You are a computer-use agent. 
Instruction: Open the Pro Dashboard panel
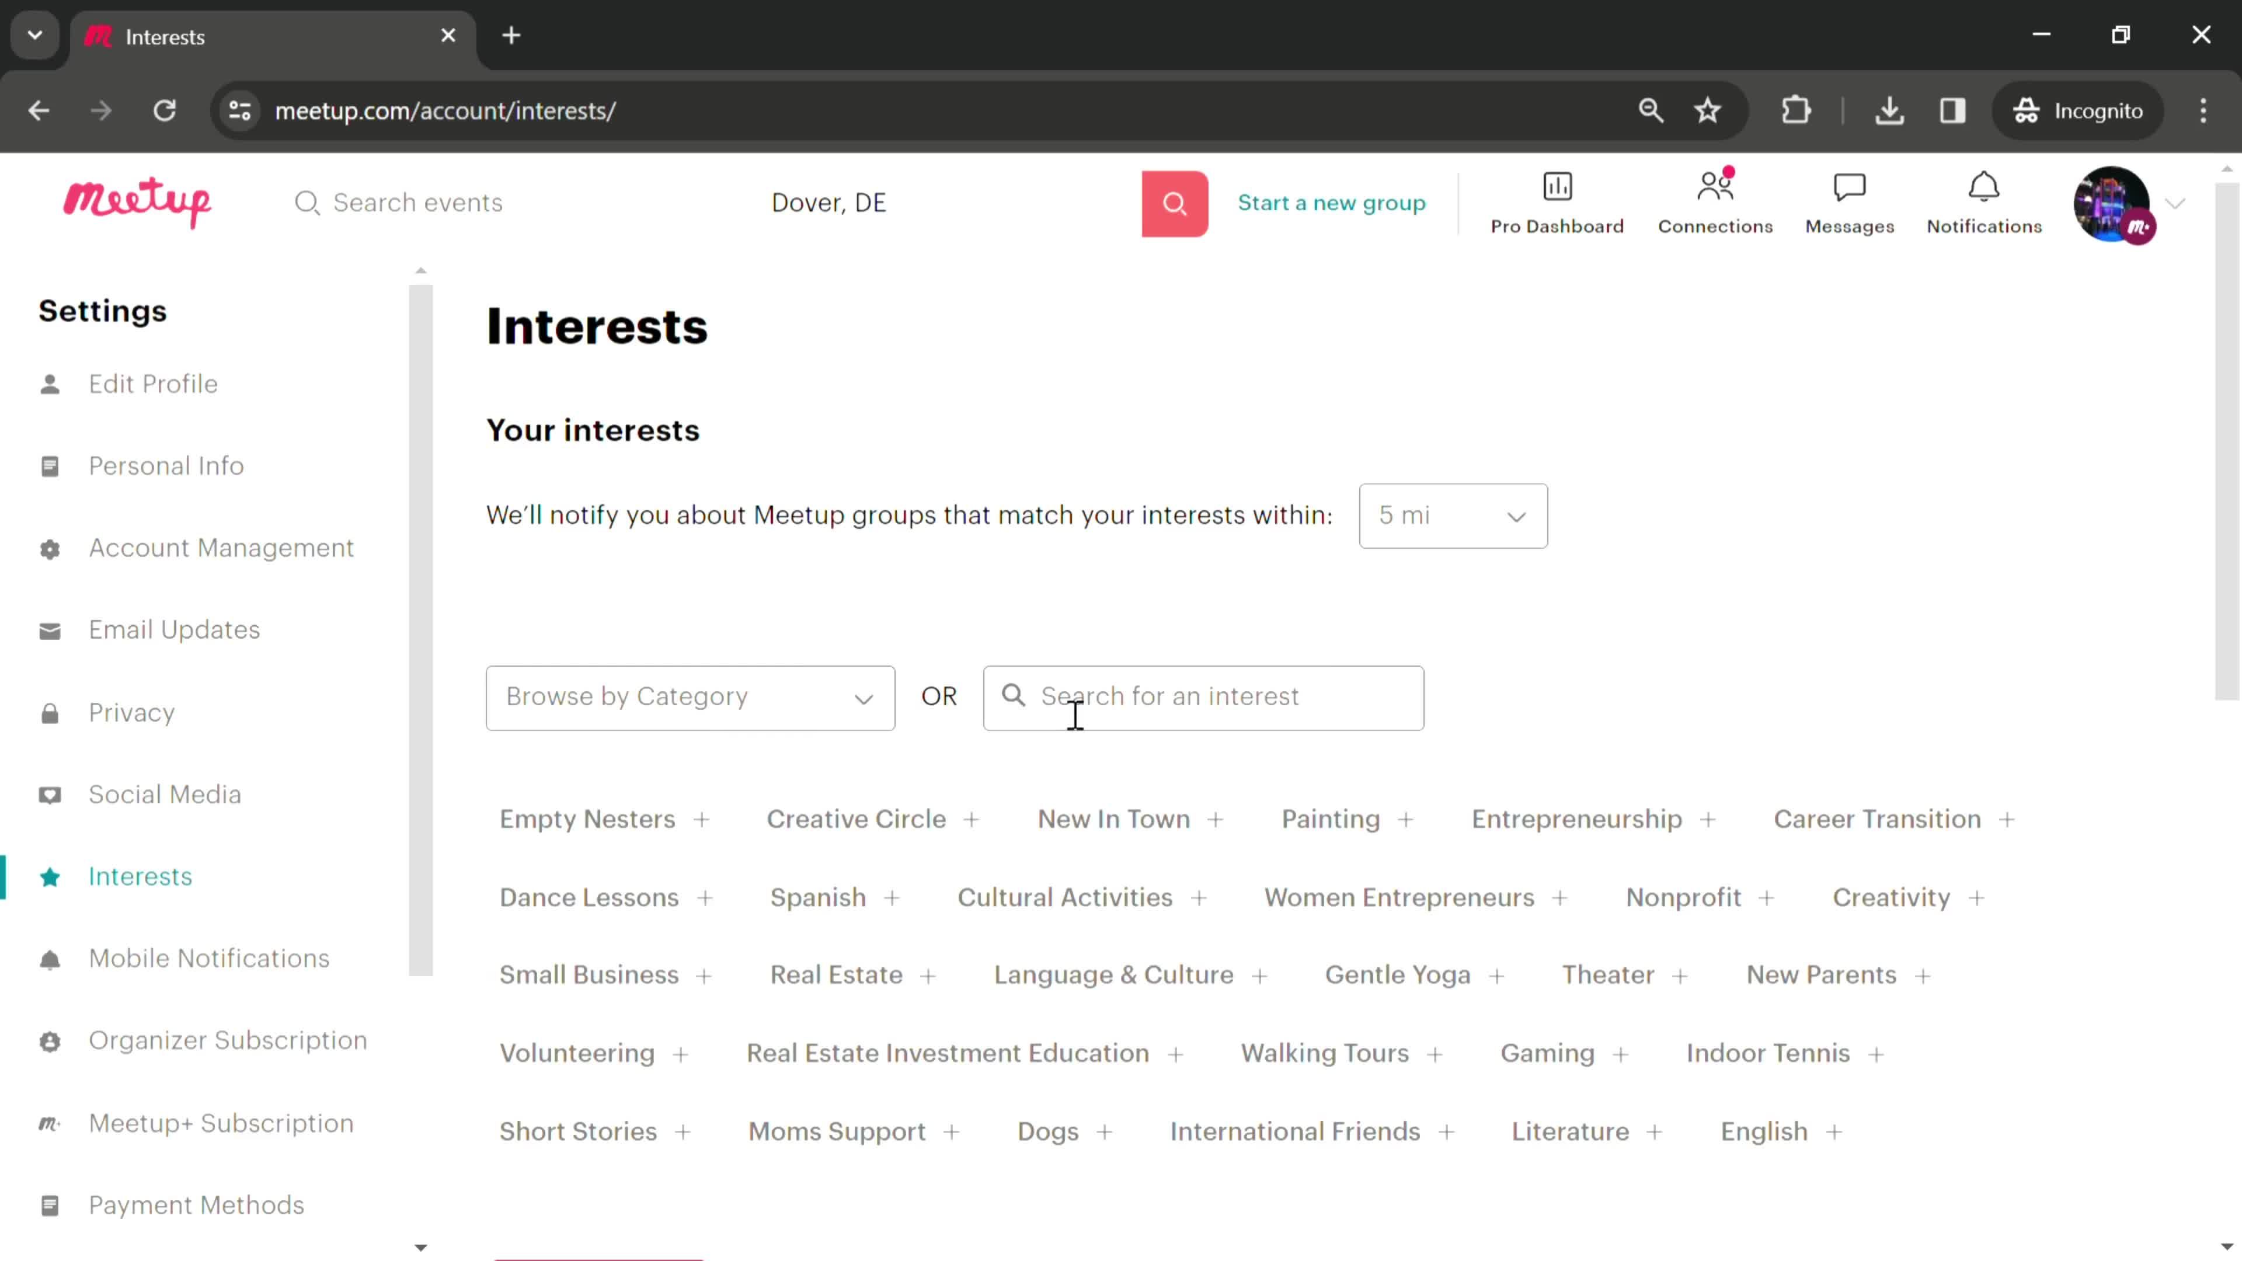click(x=1557, y=201)
